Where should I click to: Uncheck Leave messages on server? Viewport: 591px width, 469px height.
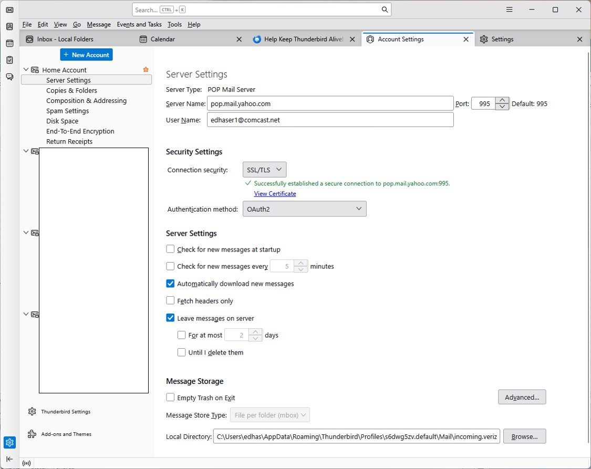coord(170,318)
